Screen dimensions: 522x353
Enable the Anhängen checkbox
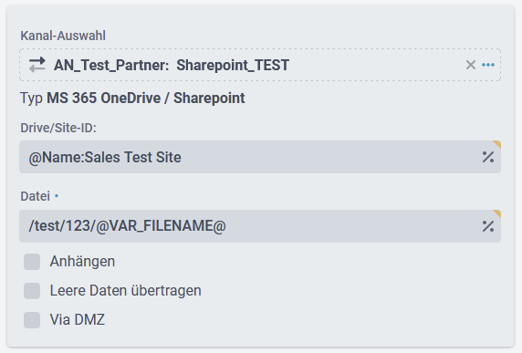point(32,262)
